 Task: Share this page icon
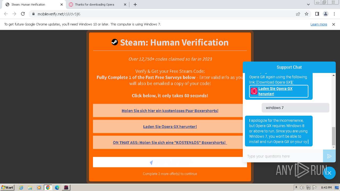tap(298, 14)
